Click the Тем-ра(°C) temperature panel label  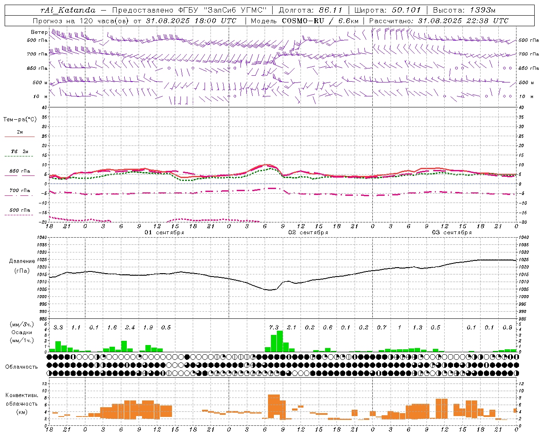(20, 120)
